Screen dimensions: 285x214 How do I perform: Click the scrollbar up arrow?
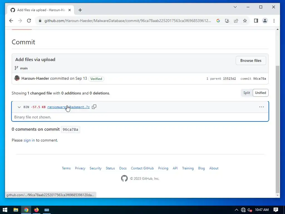coord(277,29)
